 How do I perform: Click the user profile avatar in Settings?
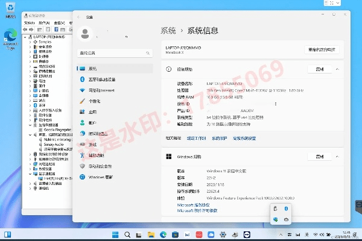[x=85, y=34]
